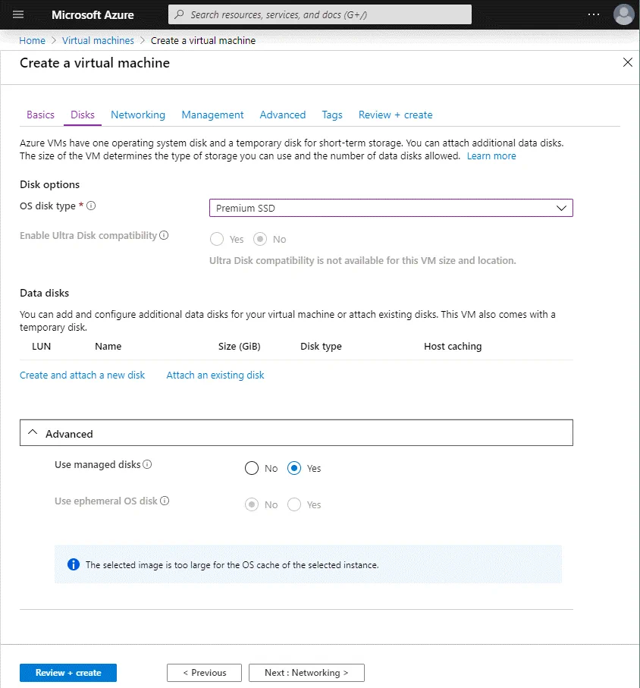Switch to the Management tab
The width and height of the screenshot is (640, 688).
pos(212,115)
